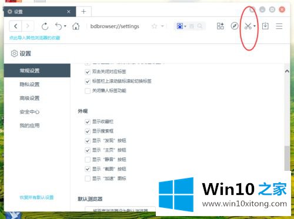Click the 默认浏览器 section heading
Image resolution: width=294 pixels, height=219 pixels.
tap(90, 199)
